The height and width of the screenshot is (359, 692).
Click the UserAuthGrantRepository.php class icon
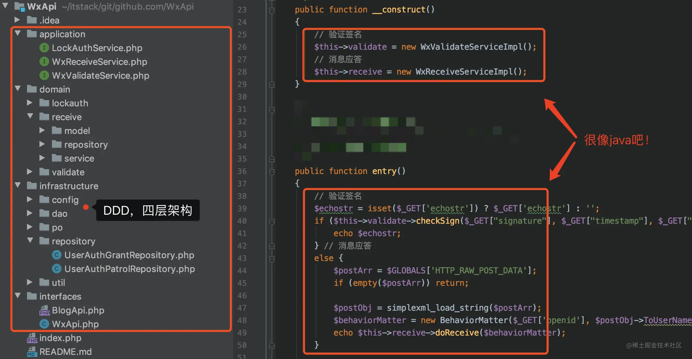coord(57,255)
